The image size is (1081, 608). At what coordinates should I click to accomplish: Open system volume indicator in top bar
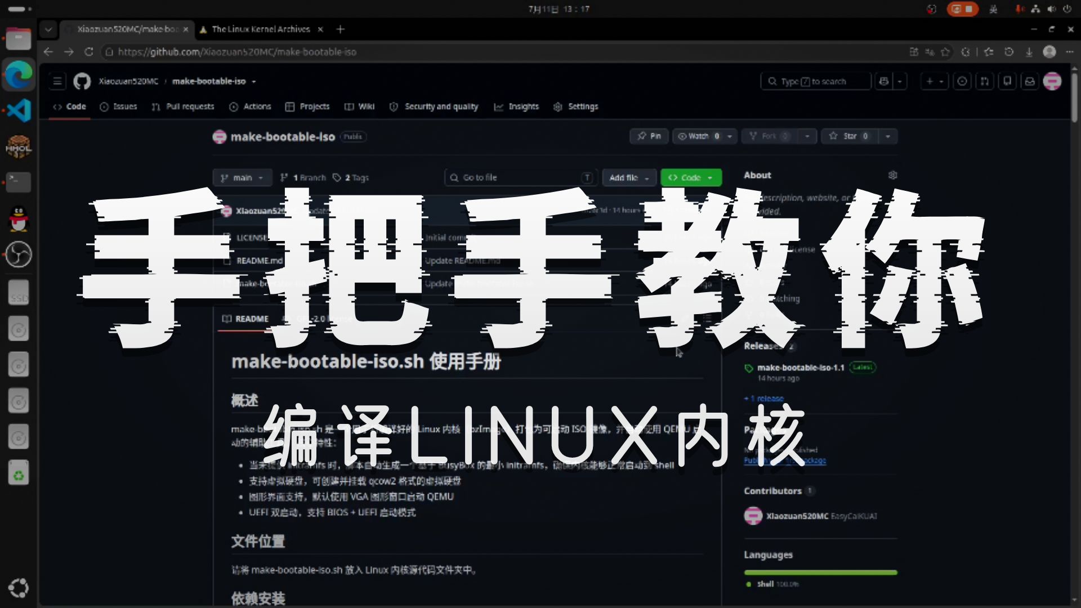click(1051, 9)
